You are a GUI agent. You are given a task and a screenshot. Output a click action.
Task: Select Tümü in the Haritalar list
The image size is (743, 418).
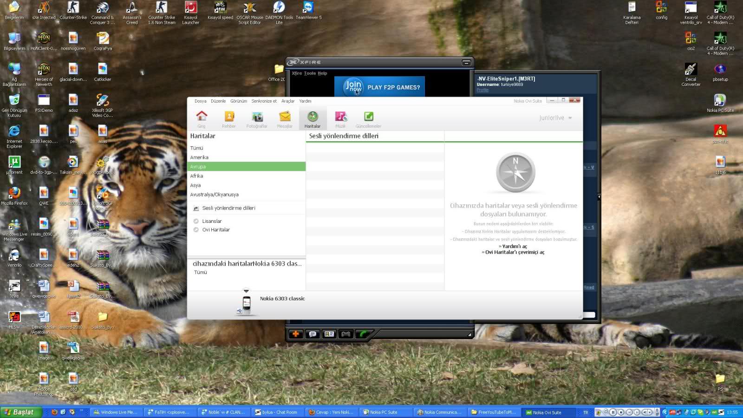tap(246, 148)
